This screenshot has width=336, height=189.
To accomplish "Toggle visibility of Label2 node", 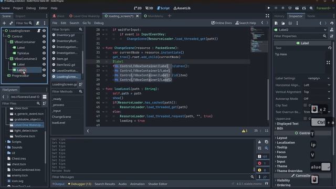I will pyautogui.click(x=44, y=70).
